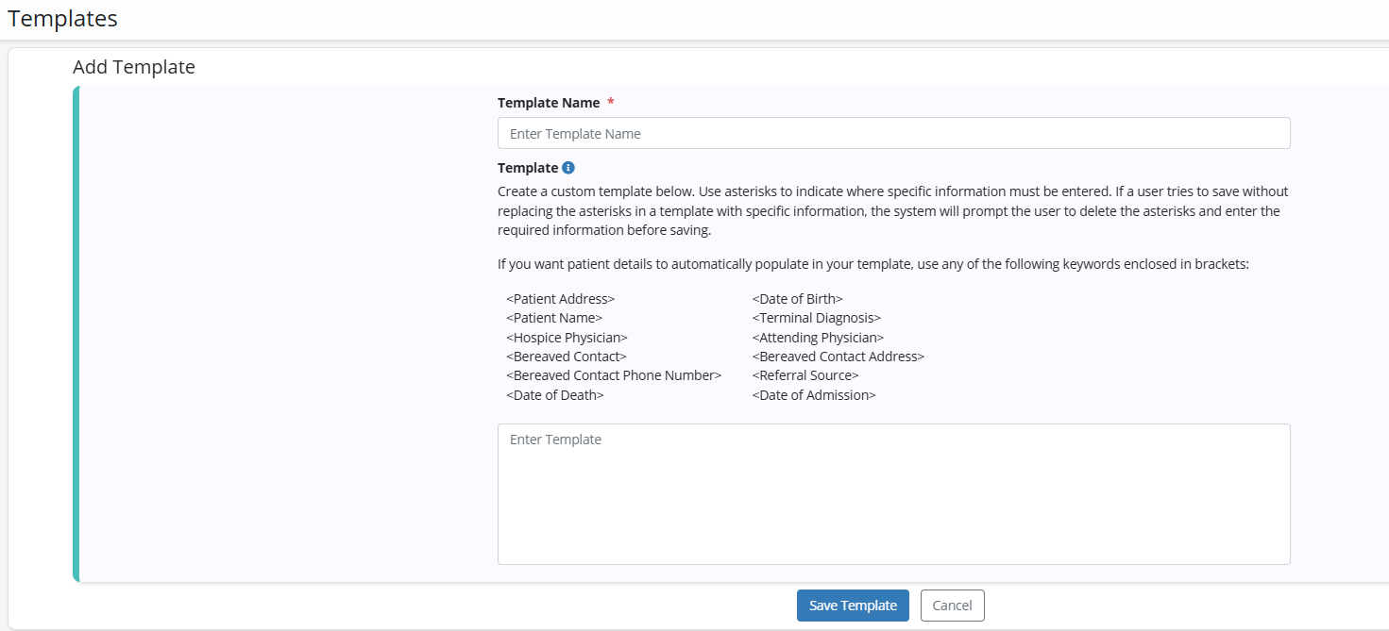Cancel adding the template
Image resolution: width=1389 pixels, height=631 pixels.
tap(952, 606)
